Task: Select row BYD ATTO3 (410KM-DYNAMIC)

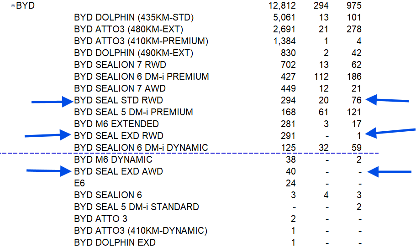Action: pyautogui.click(x=141, y=231)
